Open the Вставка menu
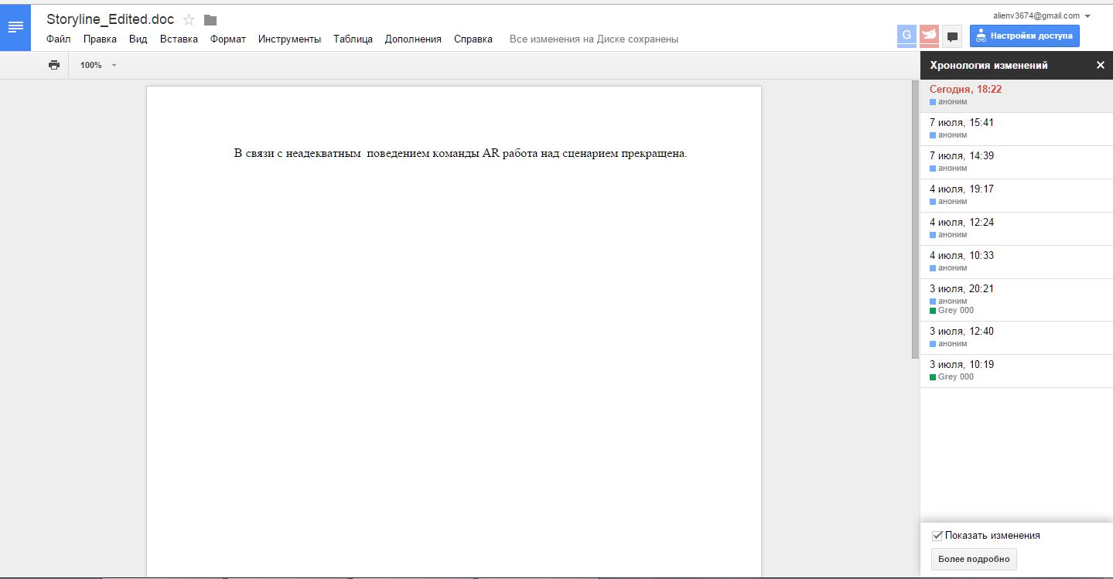The image size is (1113, 579). (x=179, y=39)
